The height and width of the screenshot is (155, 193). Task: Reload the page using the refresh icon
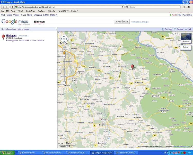coord(122,7)
